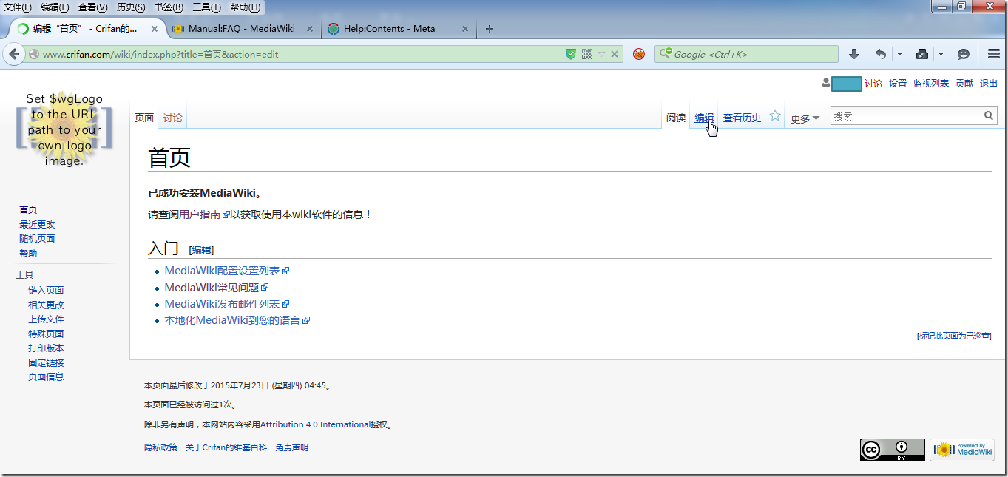Click the QR code icon in address bar

click(587, 54)
